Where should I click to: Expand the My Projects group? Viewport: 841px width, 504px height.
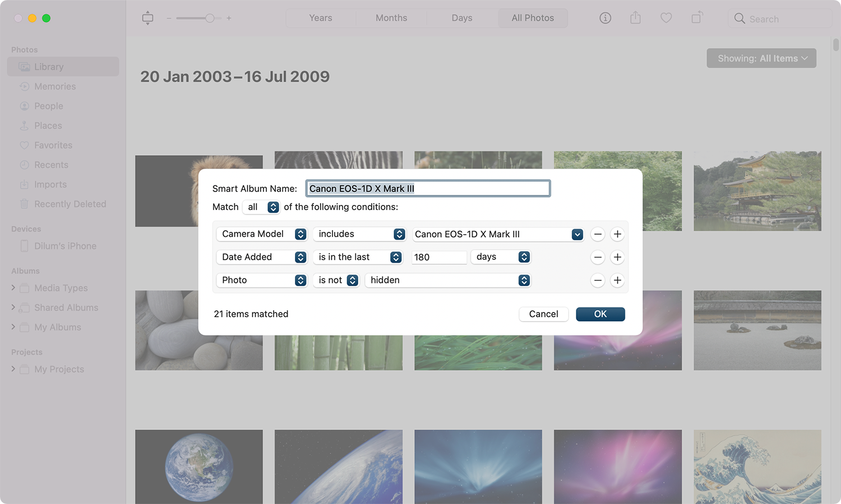[x=13, y=369]
